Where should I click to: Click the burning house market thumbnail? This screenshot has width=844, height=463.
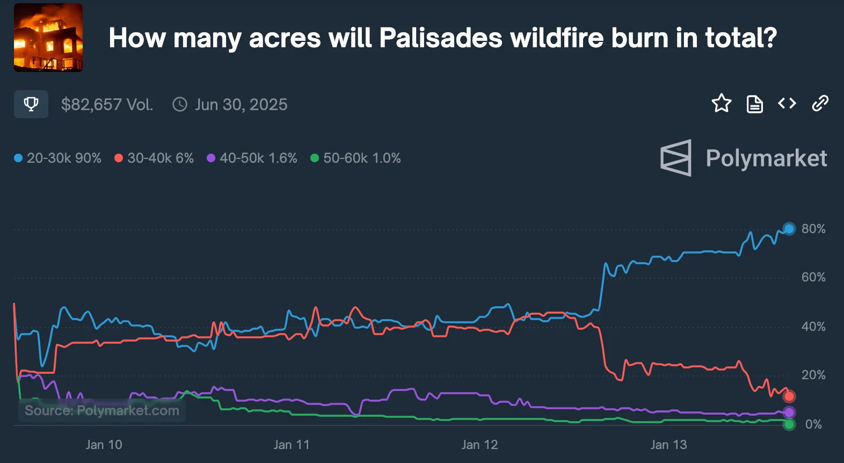tap(48, 37)
